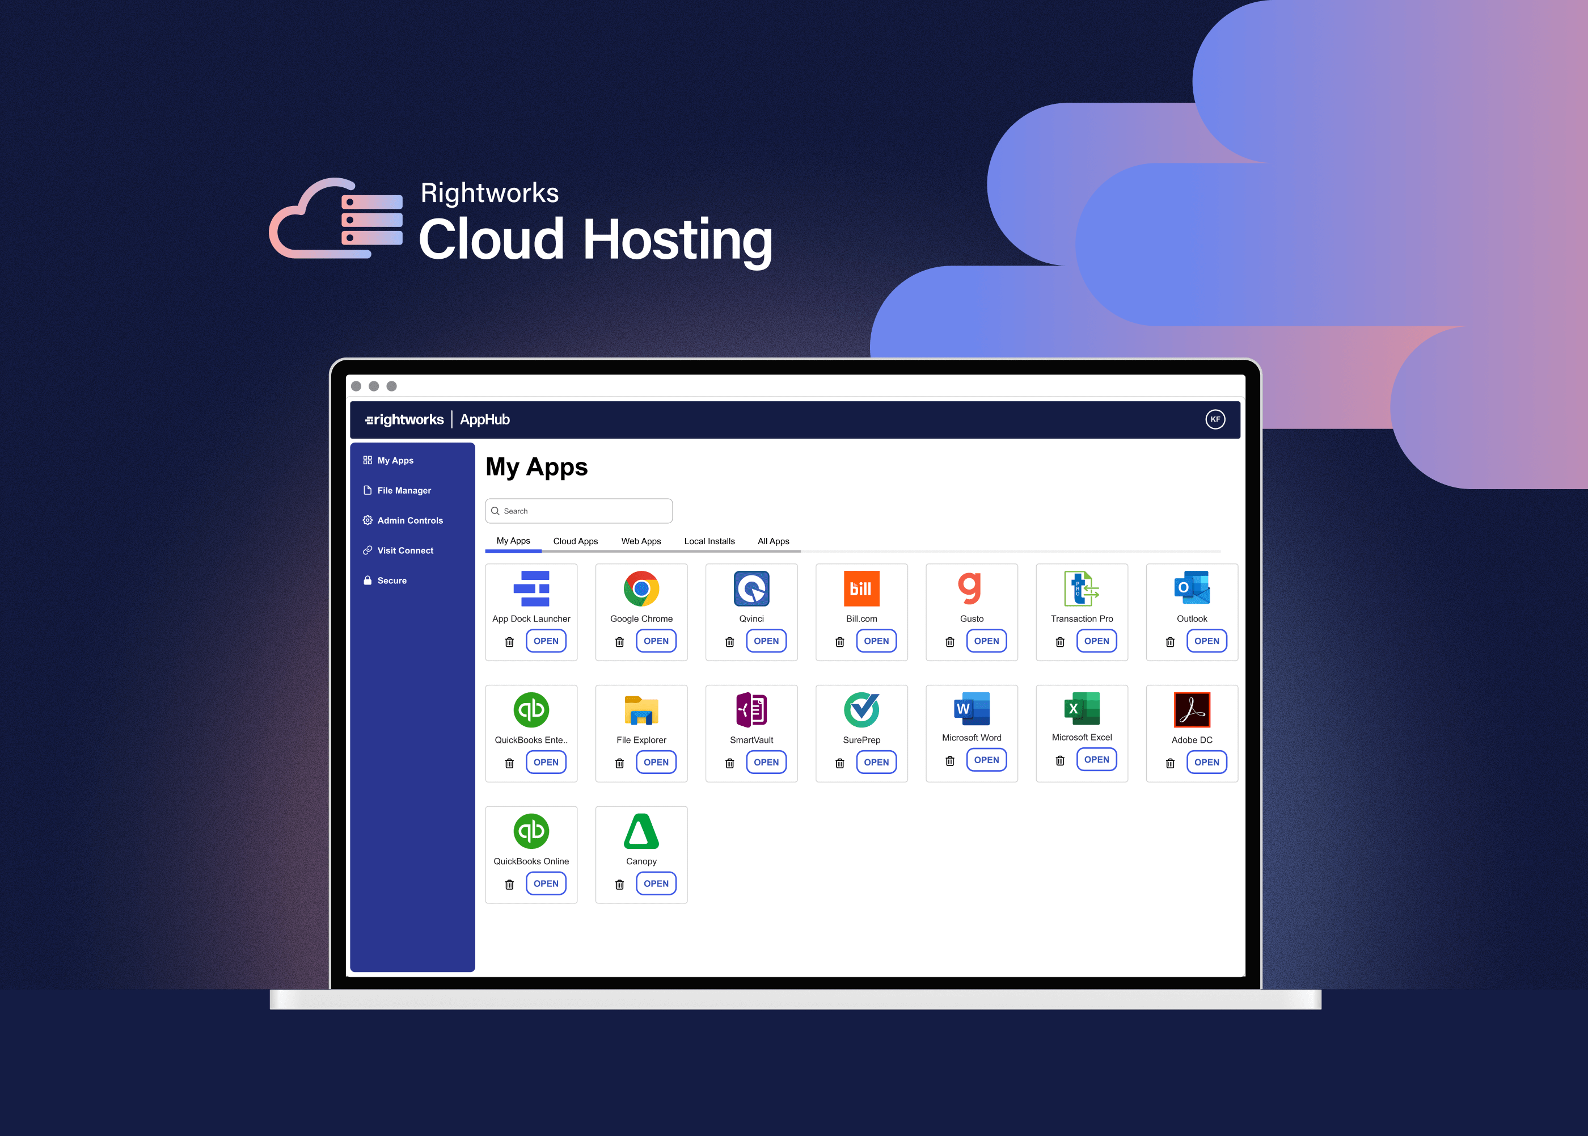
Task: Open QuickBooks Enterprise with OPEN button
Action: (x=546, y=763)
